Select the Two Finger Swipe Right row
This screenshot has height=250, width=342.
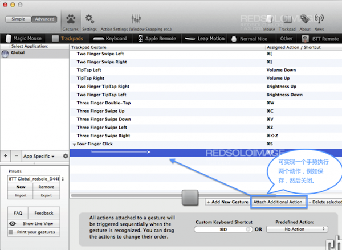(x=206, y=62)
